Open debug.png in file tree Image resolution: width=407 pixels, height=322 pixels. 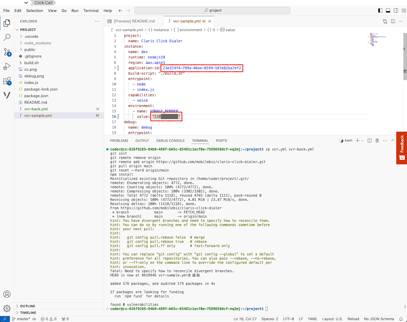click(59, 76)
